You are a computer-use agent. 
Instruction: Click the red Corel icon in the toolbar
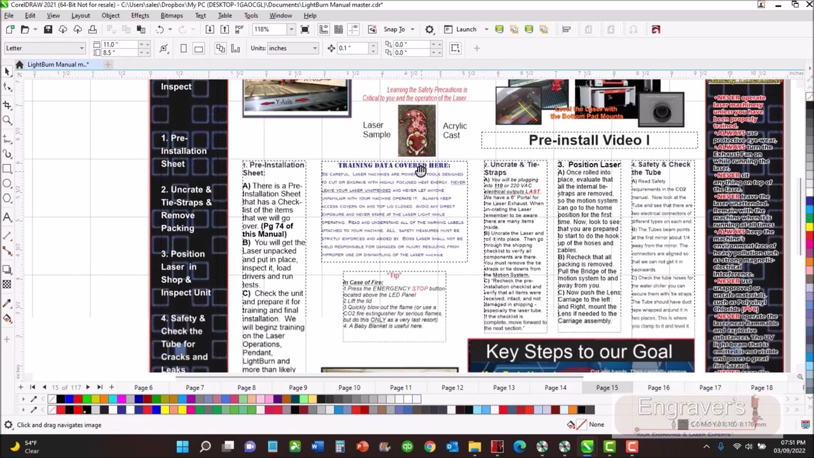656,29
